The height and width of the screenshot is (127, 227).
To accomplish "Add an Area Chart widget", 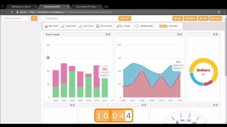I will 68,26.
